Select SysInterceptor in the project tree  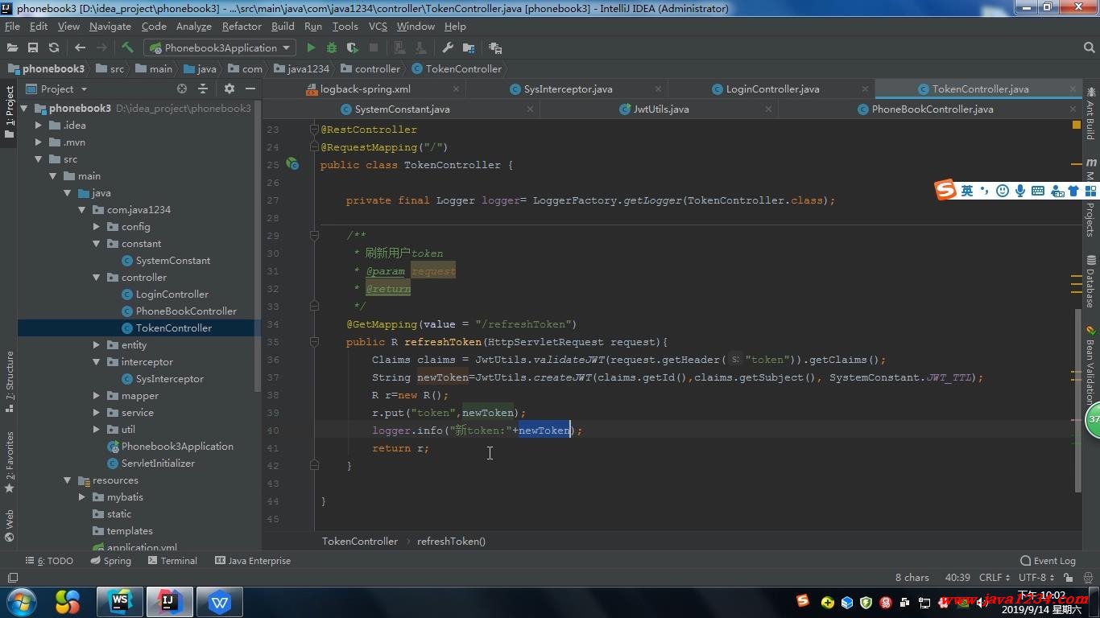point(169,378)
